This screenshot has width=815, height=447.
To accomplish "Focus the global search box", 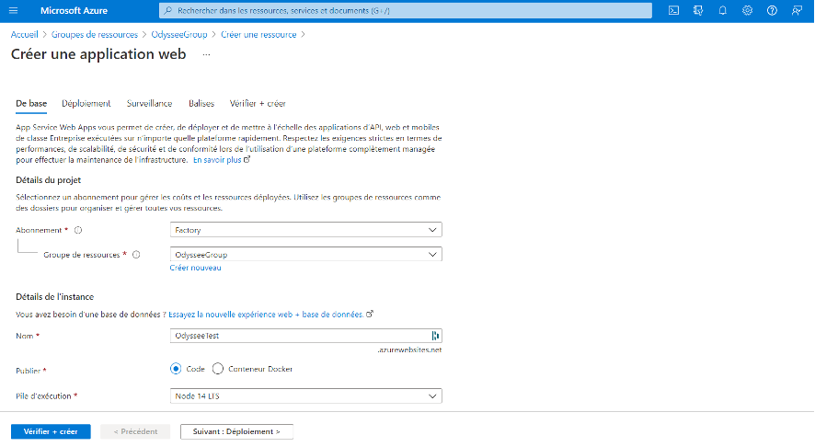I will (406, 10).
